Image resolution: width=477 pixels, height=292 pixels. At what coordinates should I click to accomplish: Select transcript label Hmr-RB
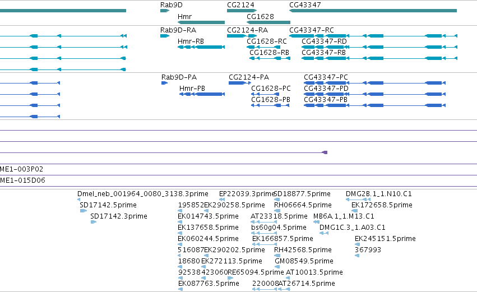191,41
